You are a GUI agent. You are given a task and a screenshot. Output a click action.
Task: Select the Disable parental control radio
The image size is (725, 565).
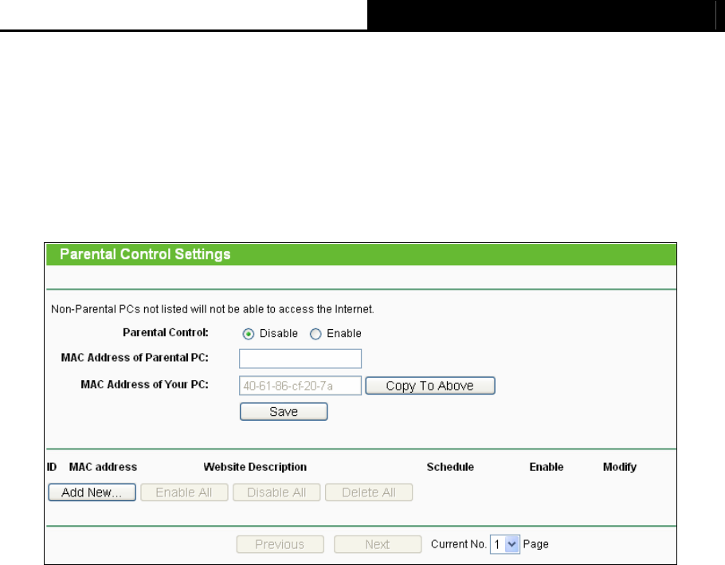click(249, 334)
